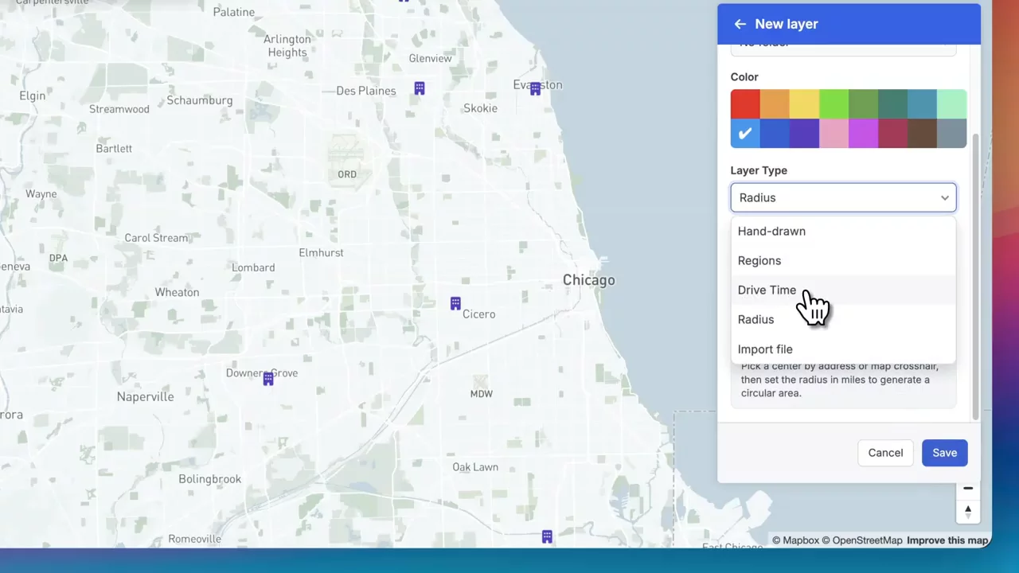Click the Palatine map label

234,12
